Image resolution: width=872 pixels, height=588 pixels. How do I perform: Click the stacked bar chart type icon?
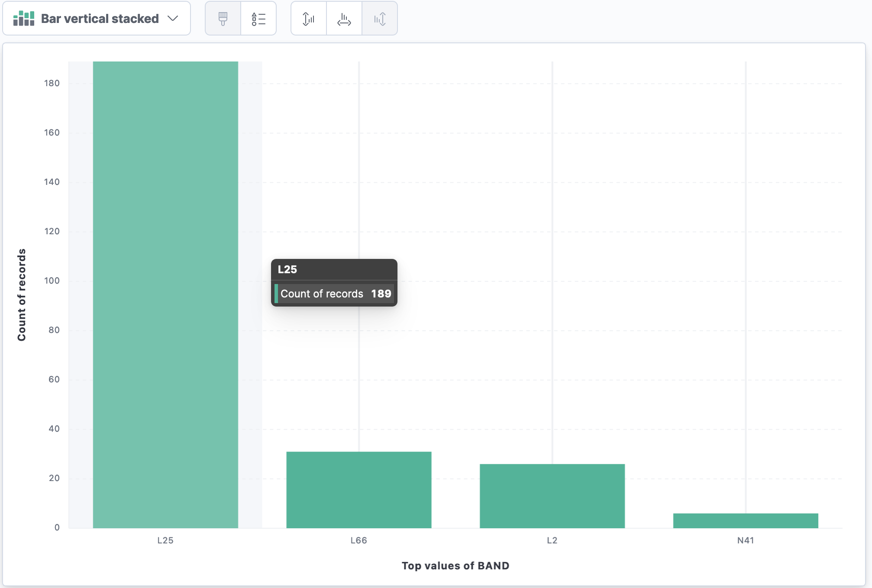[24, 19]
